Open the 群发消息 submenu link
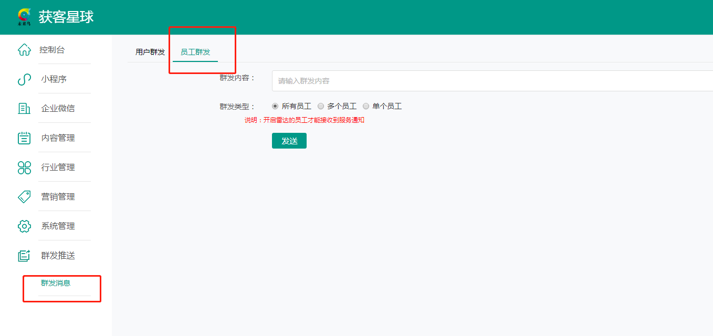The width and height of the screenshot is (713, 336). pos(56,283)
